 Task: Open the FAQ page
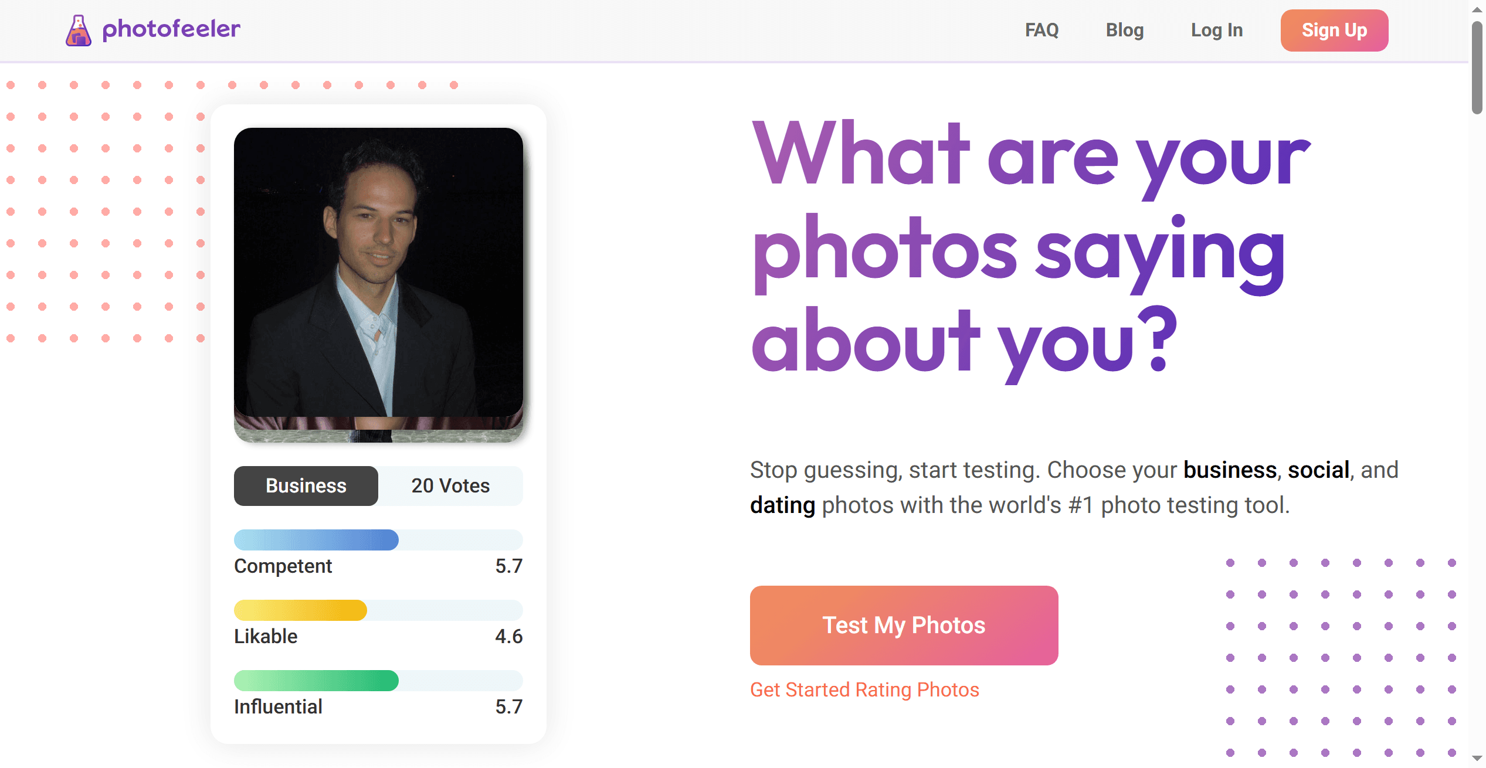(x=1041, y=30)
